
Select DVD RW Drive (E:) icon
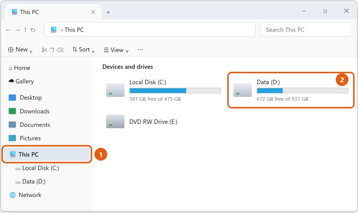coord(115,122)
